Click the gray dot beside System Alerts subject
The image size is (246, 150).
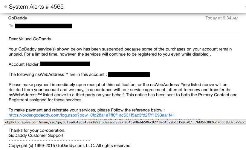tap(6, 7)
